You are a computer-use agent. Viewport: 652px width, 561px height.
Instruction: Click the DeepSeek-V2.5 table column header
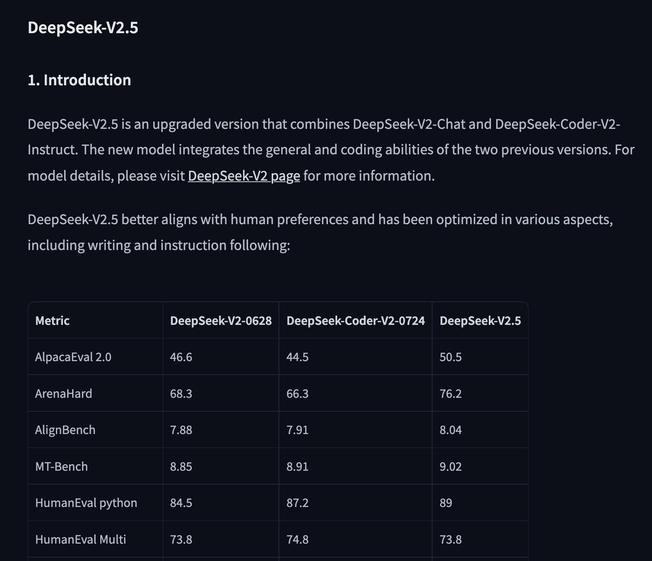[480, 321]
